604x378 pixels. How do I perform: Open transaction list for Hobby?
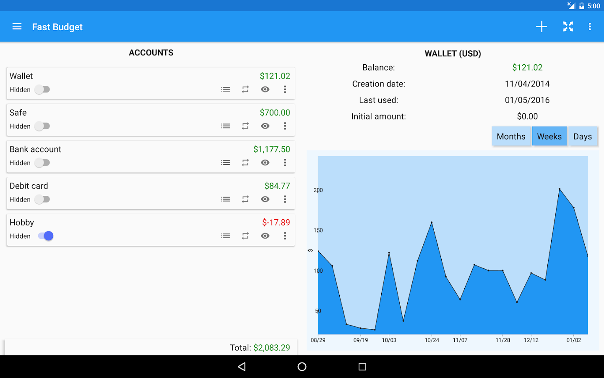(226, 236)
